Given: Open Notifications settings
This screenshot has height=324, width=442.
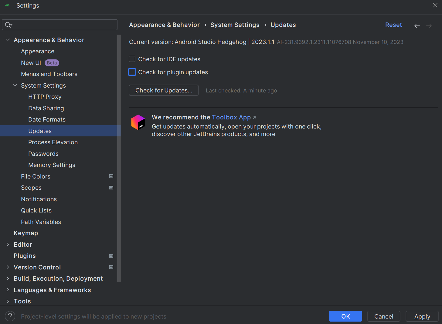Looking at the screenshot, I should 39,199.
